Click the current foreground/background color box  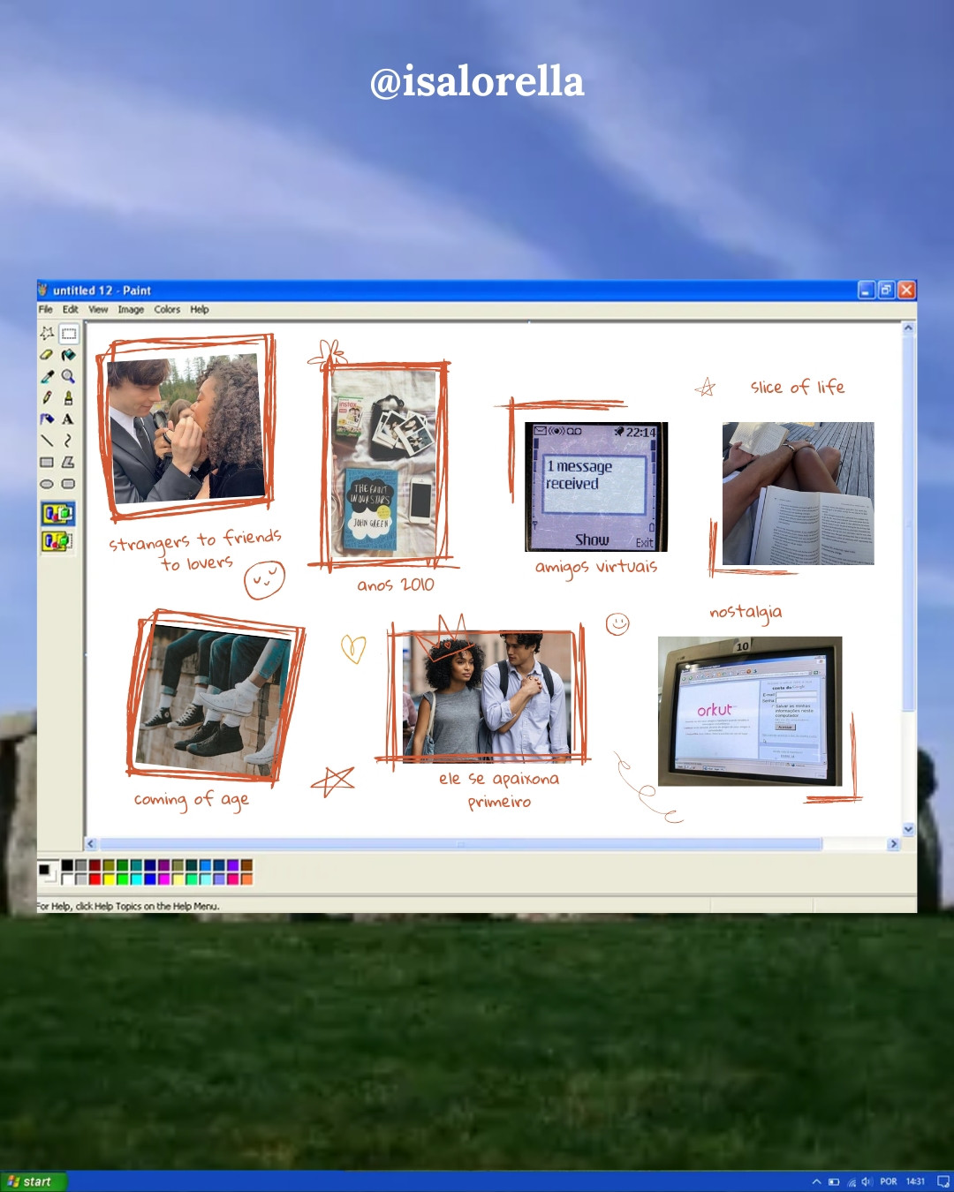(49, 872)
